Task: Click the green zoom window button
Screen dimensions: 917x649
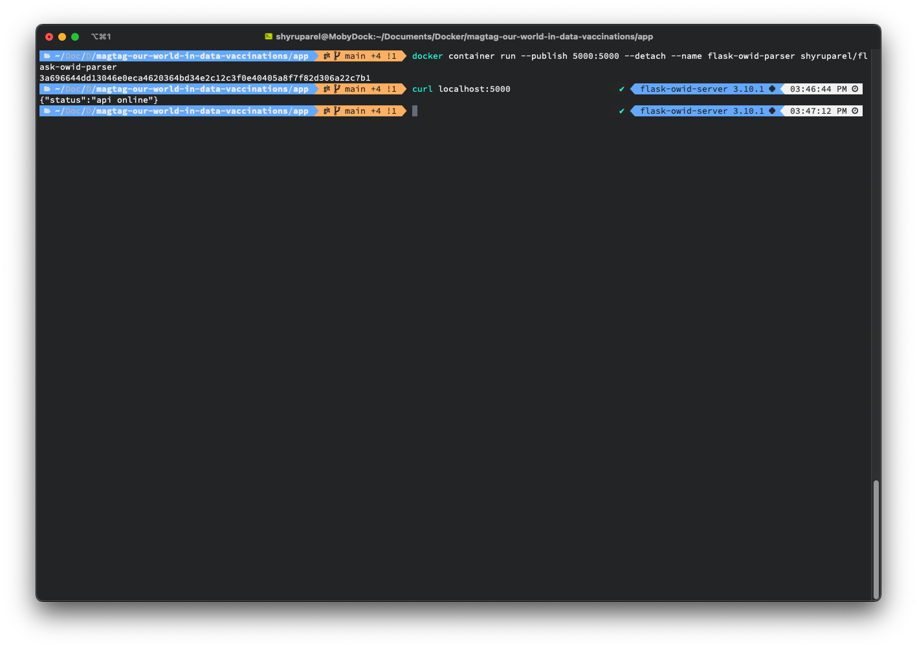Action: pos(75,37)
